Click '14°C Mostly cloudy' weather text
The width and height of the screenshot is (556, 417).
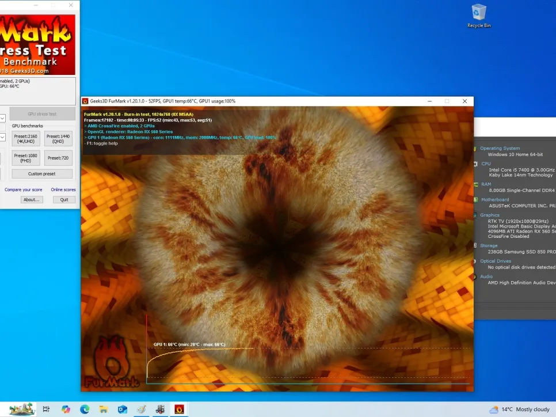click(x=525, y=410)
